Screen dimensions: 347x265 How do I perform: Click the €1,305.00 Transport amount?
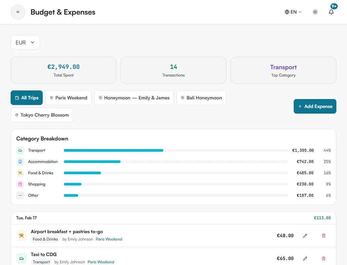(303, 150)
